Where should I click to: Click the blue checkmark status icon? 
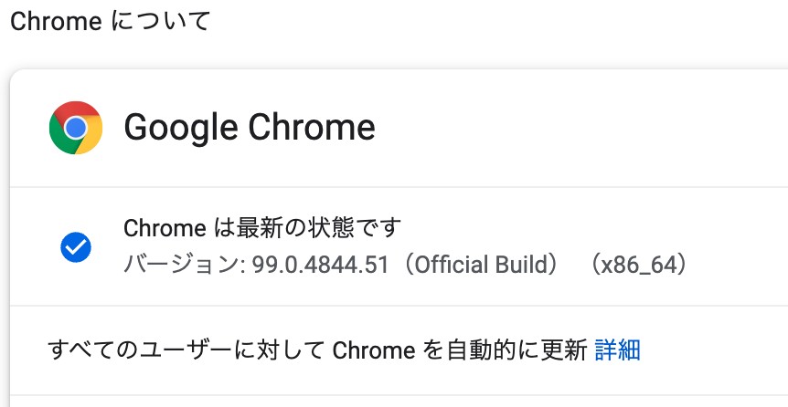click(x=76, y=247)
